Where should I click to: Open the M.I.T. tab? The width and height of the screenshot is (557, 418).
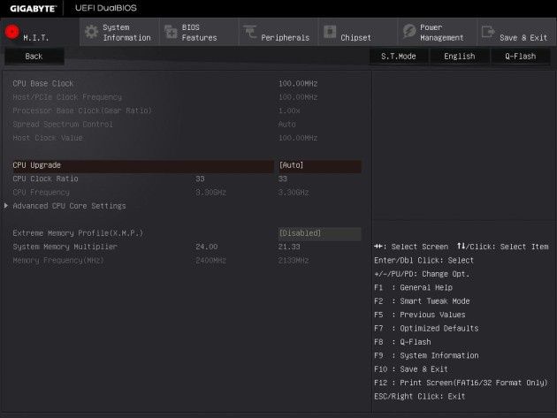pos(40,32)
